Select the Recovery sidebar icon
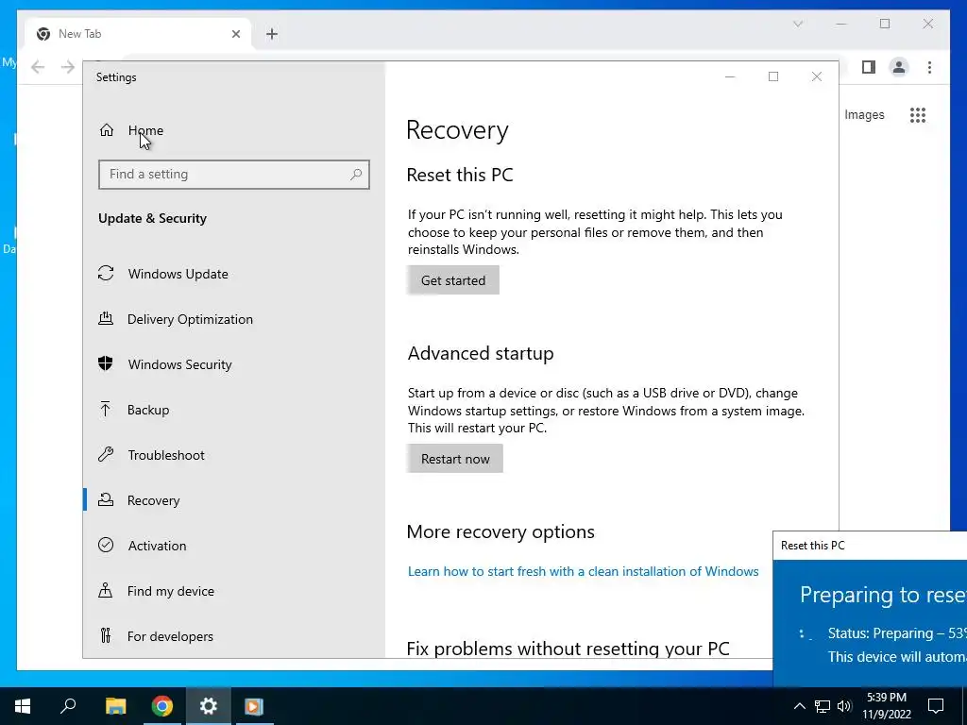 click(x=106, y=500)
